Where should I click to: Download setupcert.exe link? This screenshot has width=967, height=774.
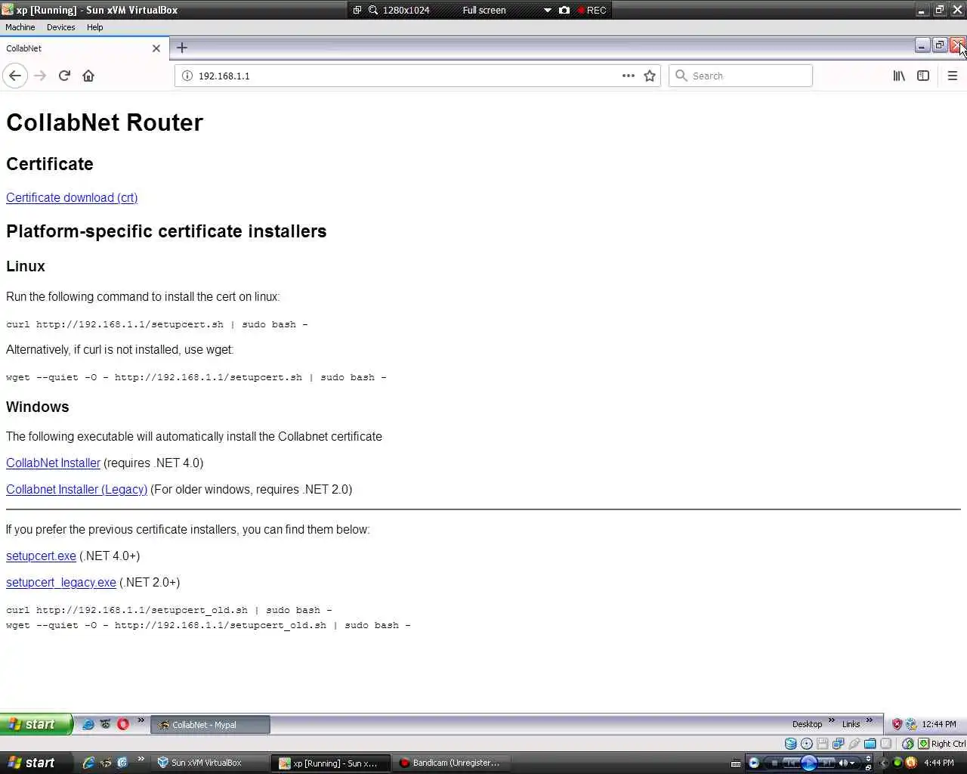tap(41, 556)
